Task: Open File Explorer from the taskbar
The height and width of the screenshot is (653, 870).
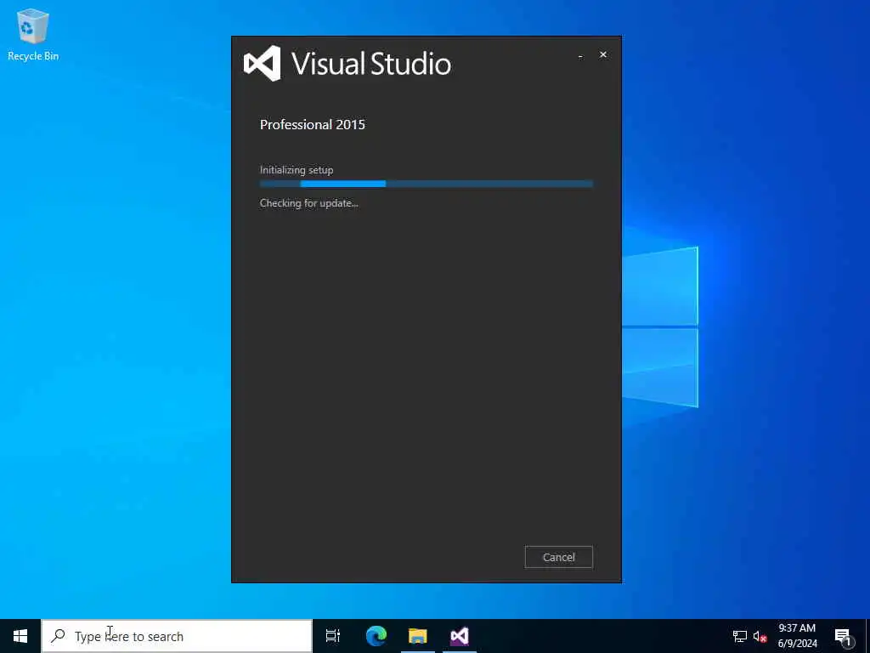Action: click(418, 636)
